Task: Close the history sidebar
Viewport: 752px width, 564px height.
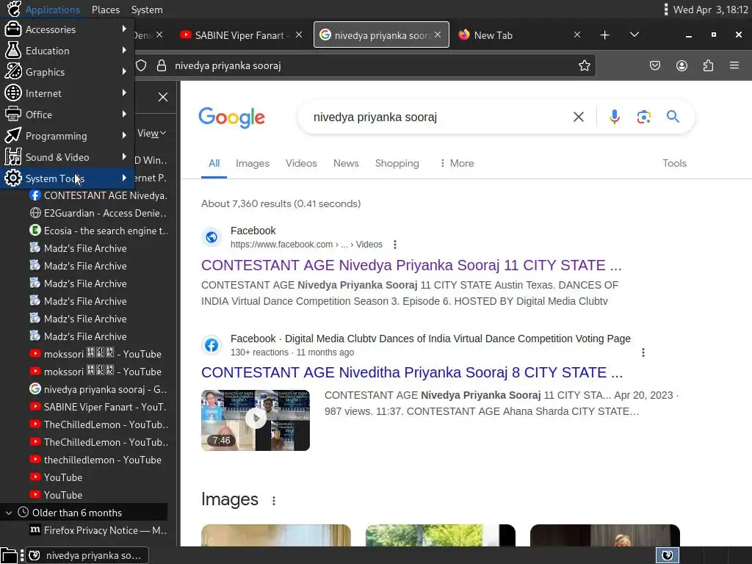Action: [163, 98]
